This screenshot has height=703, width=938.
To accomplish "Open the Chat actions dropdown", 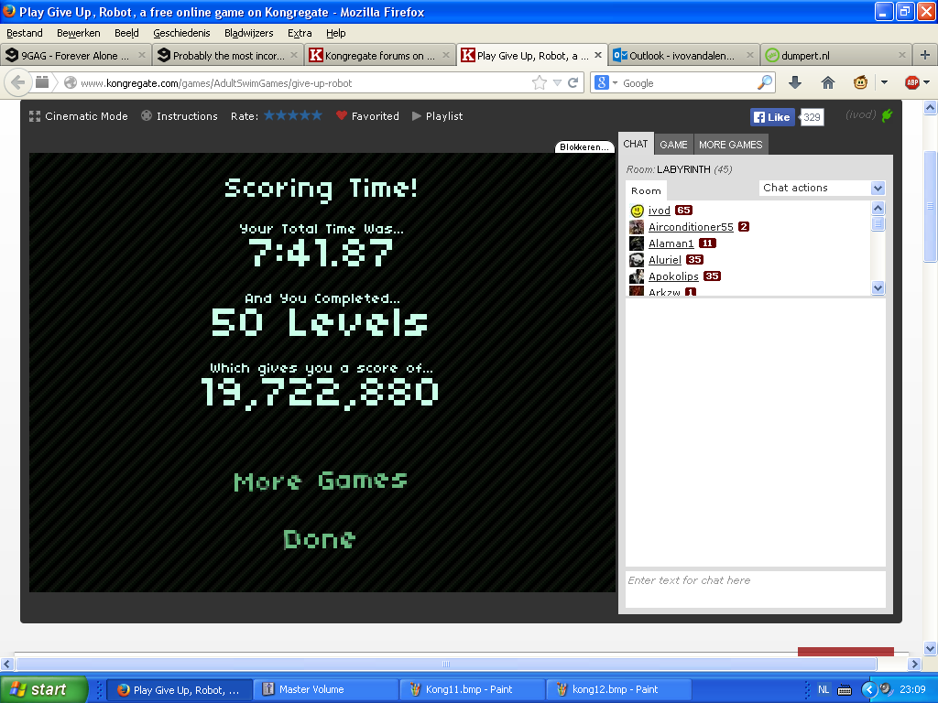I will click(x=822, y=188).
